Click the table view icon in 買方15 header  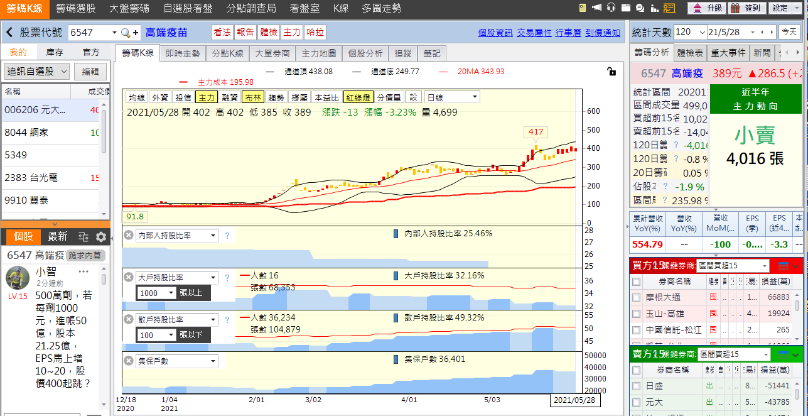784,266
